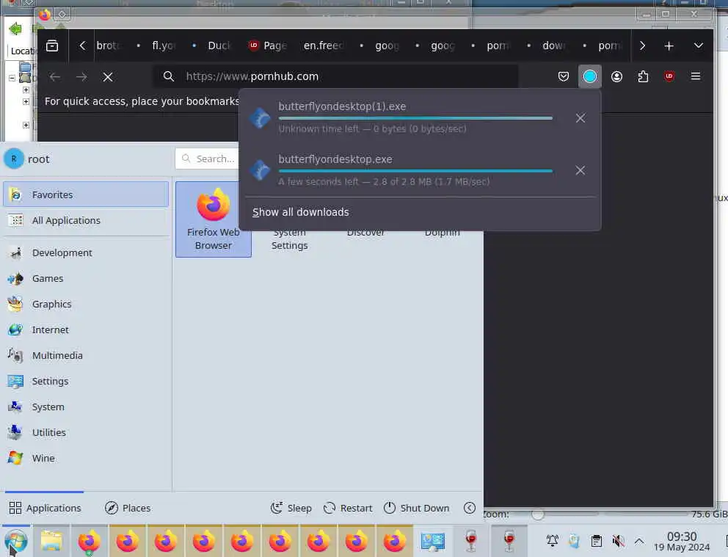This screenshot has width=728, height=557.
Task: Go back one page in Firefox
Action: point(55,76)
